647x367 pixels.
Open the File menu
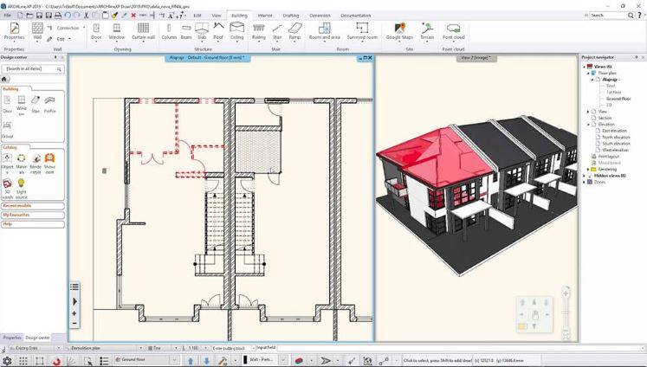pyautogui.click(x=8, y=16)
